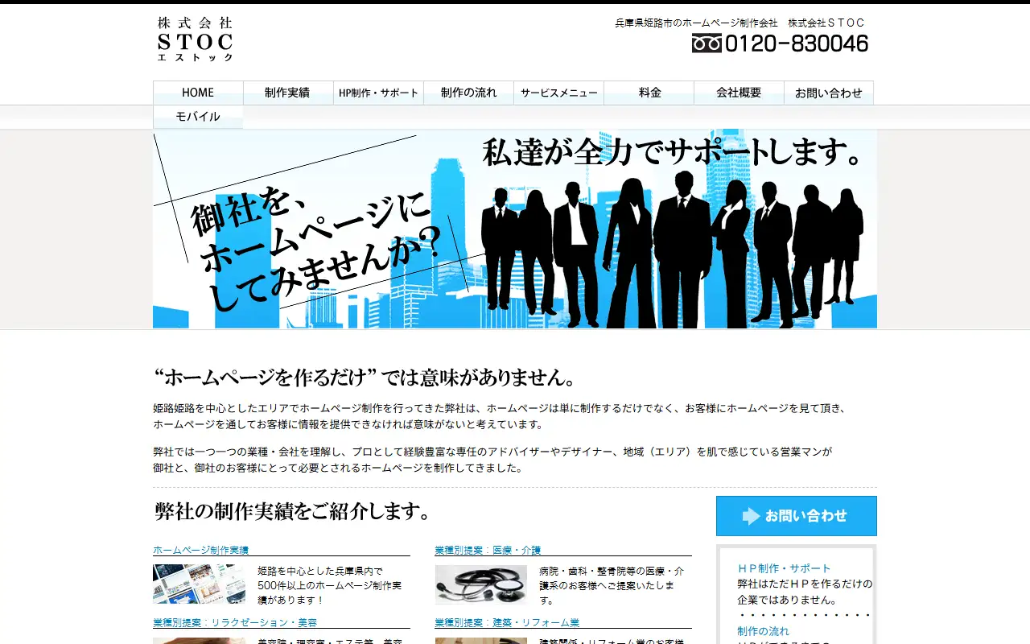Click the website screenshots thumbnail
This screenshot has height=644, width=1030.
click(x=199, y=584)
